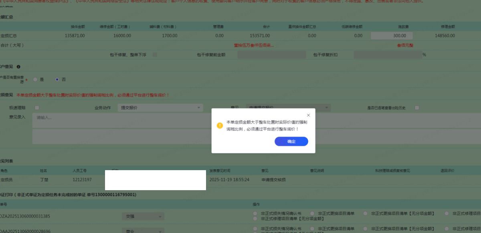Toggle 包干修复、整单下浮 checkbox
Screen dimensions: 481x233
tap(155, 55)
